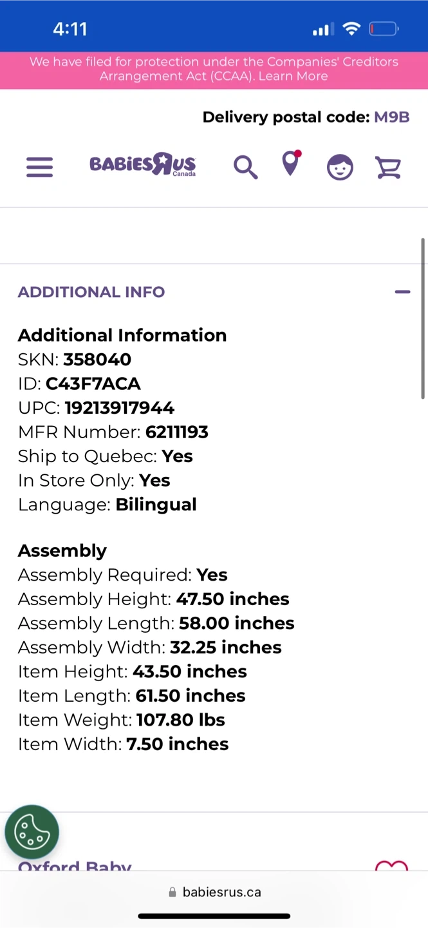
Task: Tap the babiesrus.ca address bar
Action: [x=221, y=892]
